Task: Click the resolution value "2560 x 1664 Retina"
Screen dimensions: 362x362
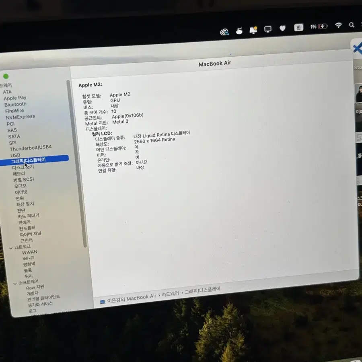Action: click(x=154, y=141)
